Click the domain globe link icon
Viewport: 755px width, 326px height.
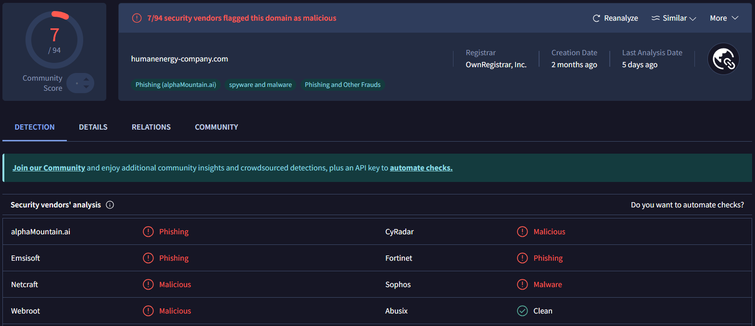[x=723, y=59]
